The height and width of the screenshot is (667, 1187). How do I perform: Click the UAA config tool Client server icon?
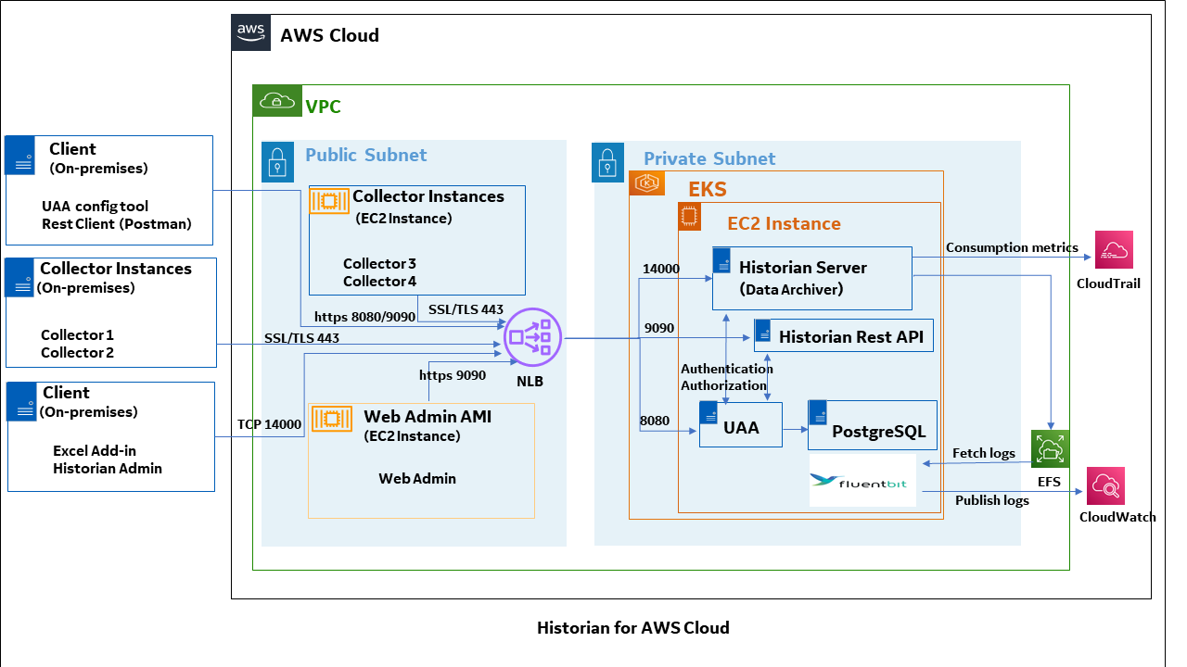[x=20, y=155]
